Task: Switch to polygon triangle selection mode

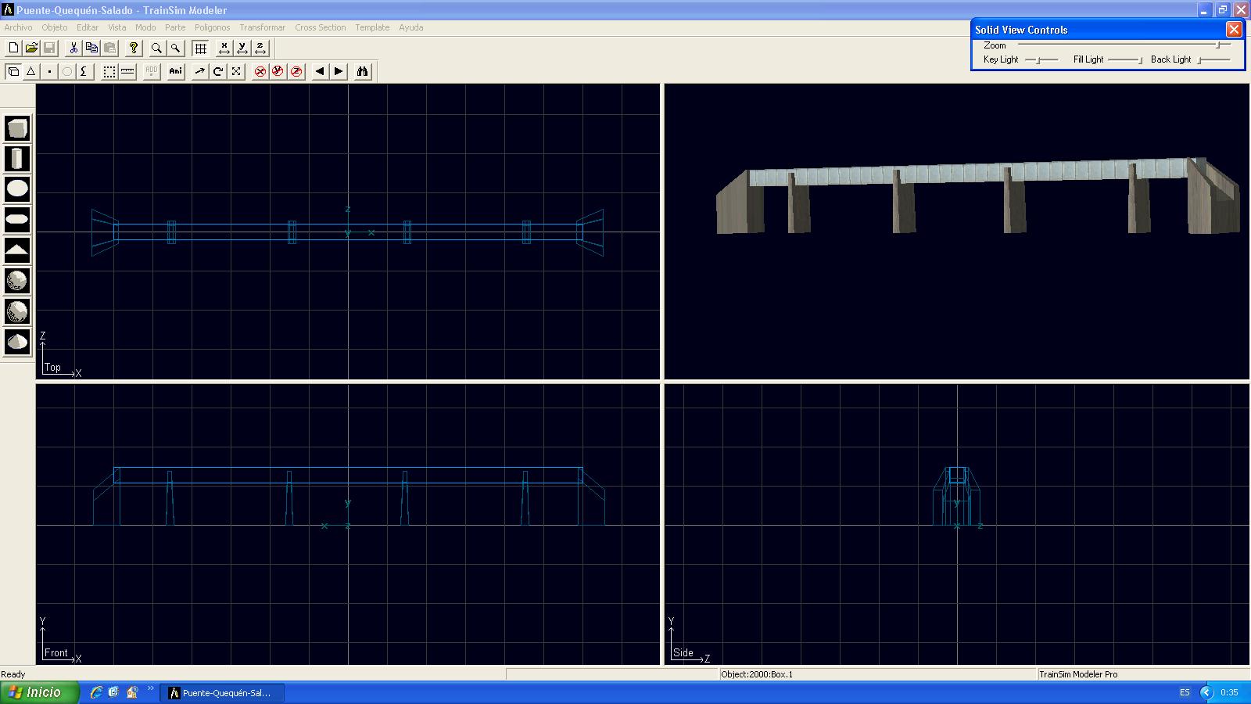Action: pos(31,71)
